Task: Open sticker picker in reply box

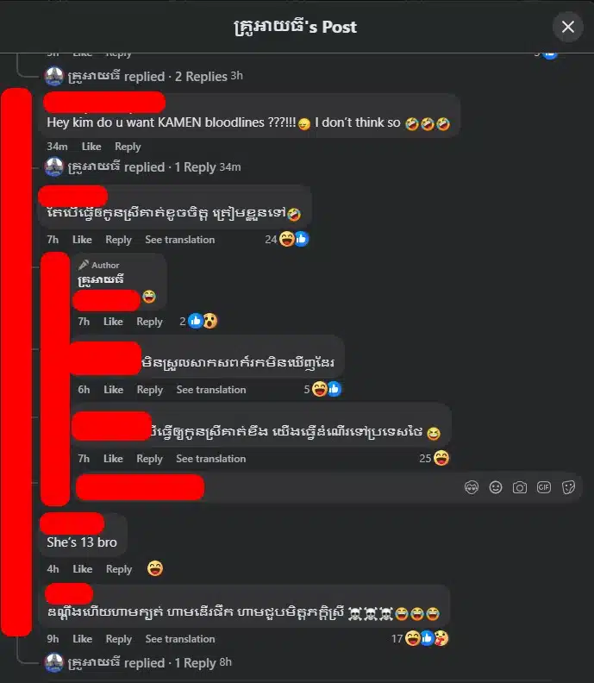Action: (x=568, y=487)
